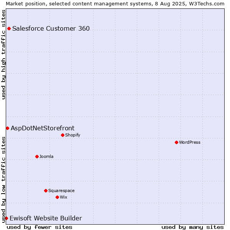The width and height of the screenshot is (230, 230).
Task: Select the 'Joomla' label text
Action: pos(46,156)
